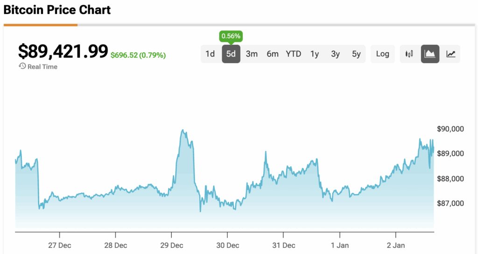Select the 5d time range

click(231, 54)
